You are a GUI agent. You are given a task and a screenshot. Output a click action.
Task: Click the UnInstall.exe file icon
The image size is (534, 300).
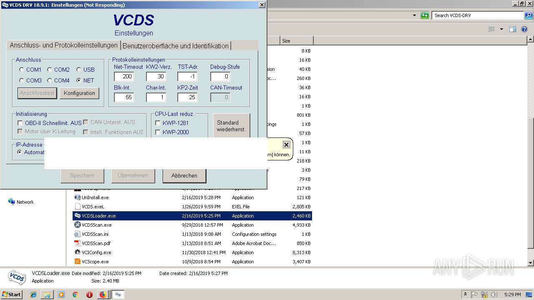tap(78, 197)
